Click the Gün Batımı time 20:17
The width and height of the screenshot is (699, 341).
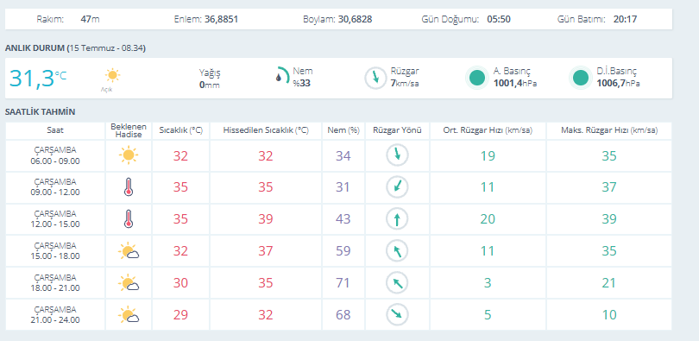(625, 19)
